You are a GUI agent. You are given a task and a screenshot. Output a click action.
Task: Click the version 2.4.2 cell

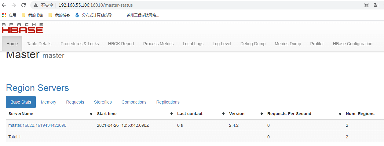pyautogui.click(x=234, y=125)
